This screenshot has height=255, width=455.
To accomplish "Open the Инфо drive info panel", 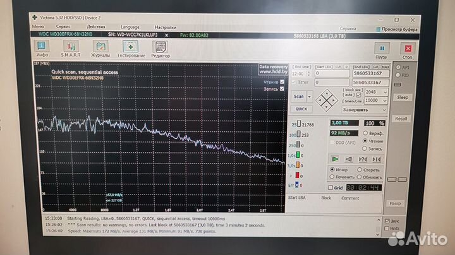I will click(x=42, y=49).
